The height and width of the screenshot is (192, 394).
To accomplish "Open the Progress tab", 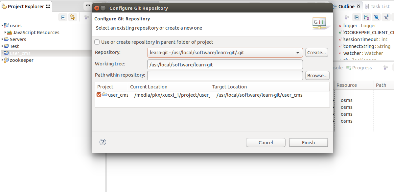I will pos(361,68).
